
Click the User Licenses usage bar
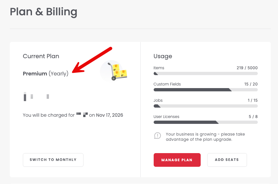206,122
